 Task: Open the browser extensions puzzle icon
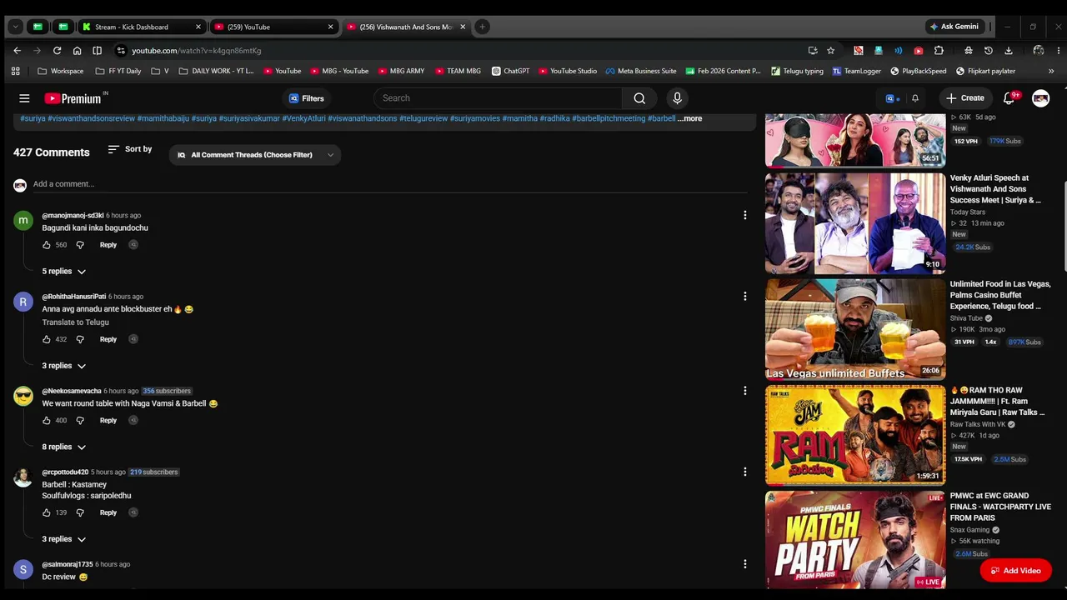coord(939,51)
